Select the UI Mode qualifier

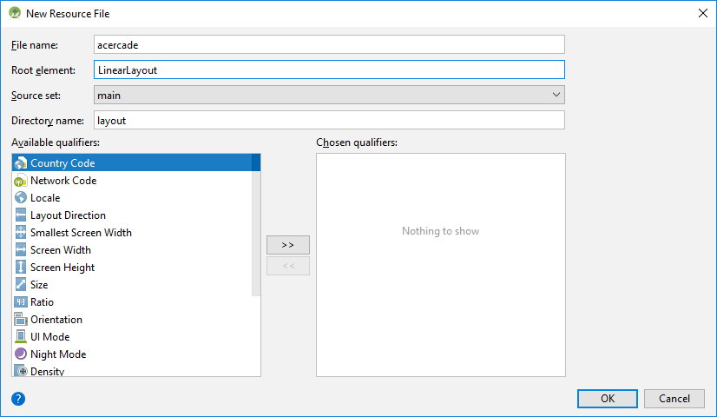click(x=49, y=337)
